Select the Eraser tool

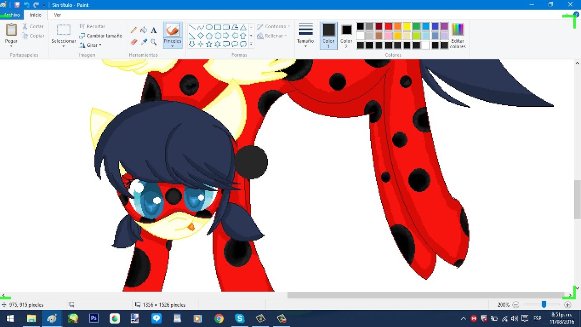click(x=133, y=42)
